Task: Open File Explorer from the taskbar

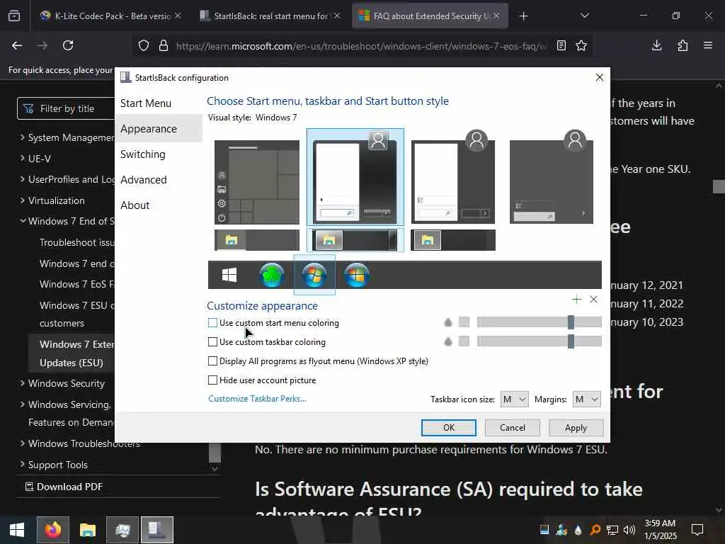Action: point(87,530)
